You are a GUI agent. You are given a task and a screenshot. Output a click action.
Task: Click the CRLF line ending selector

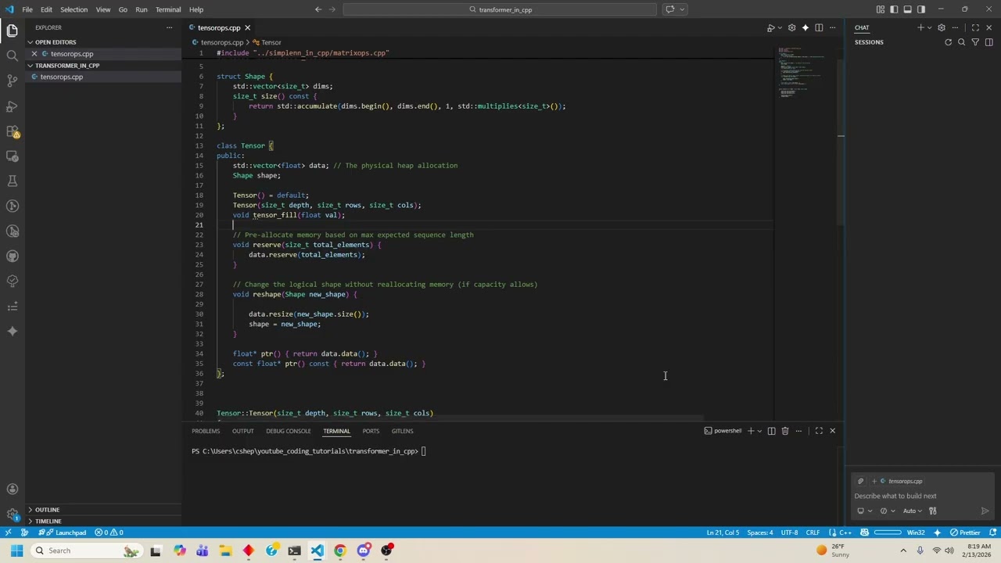(x=813, y=533)
